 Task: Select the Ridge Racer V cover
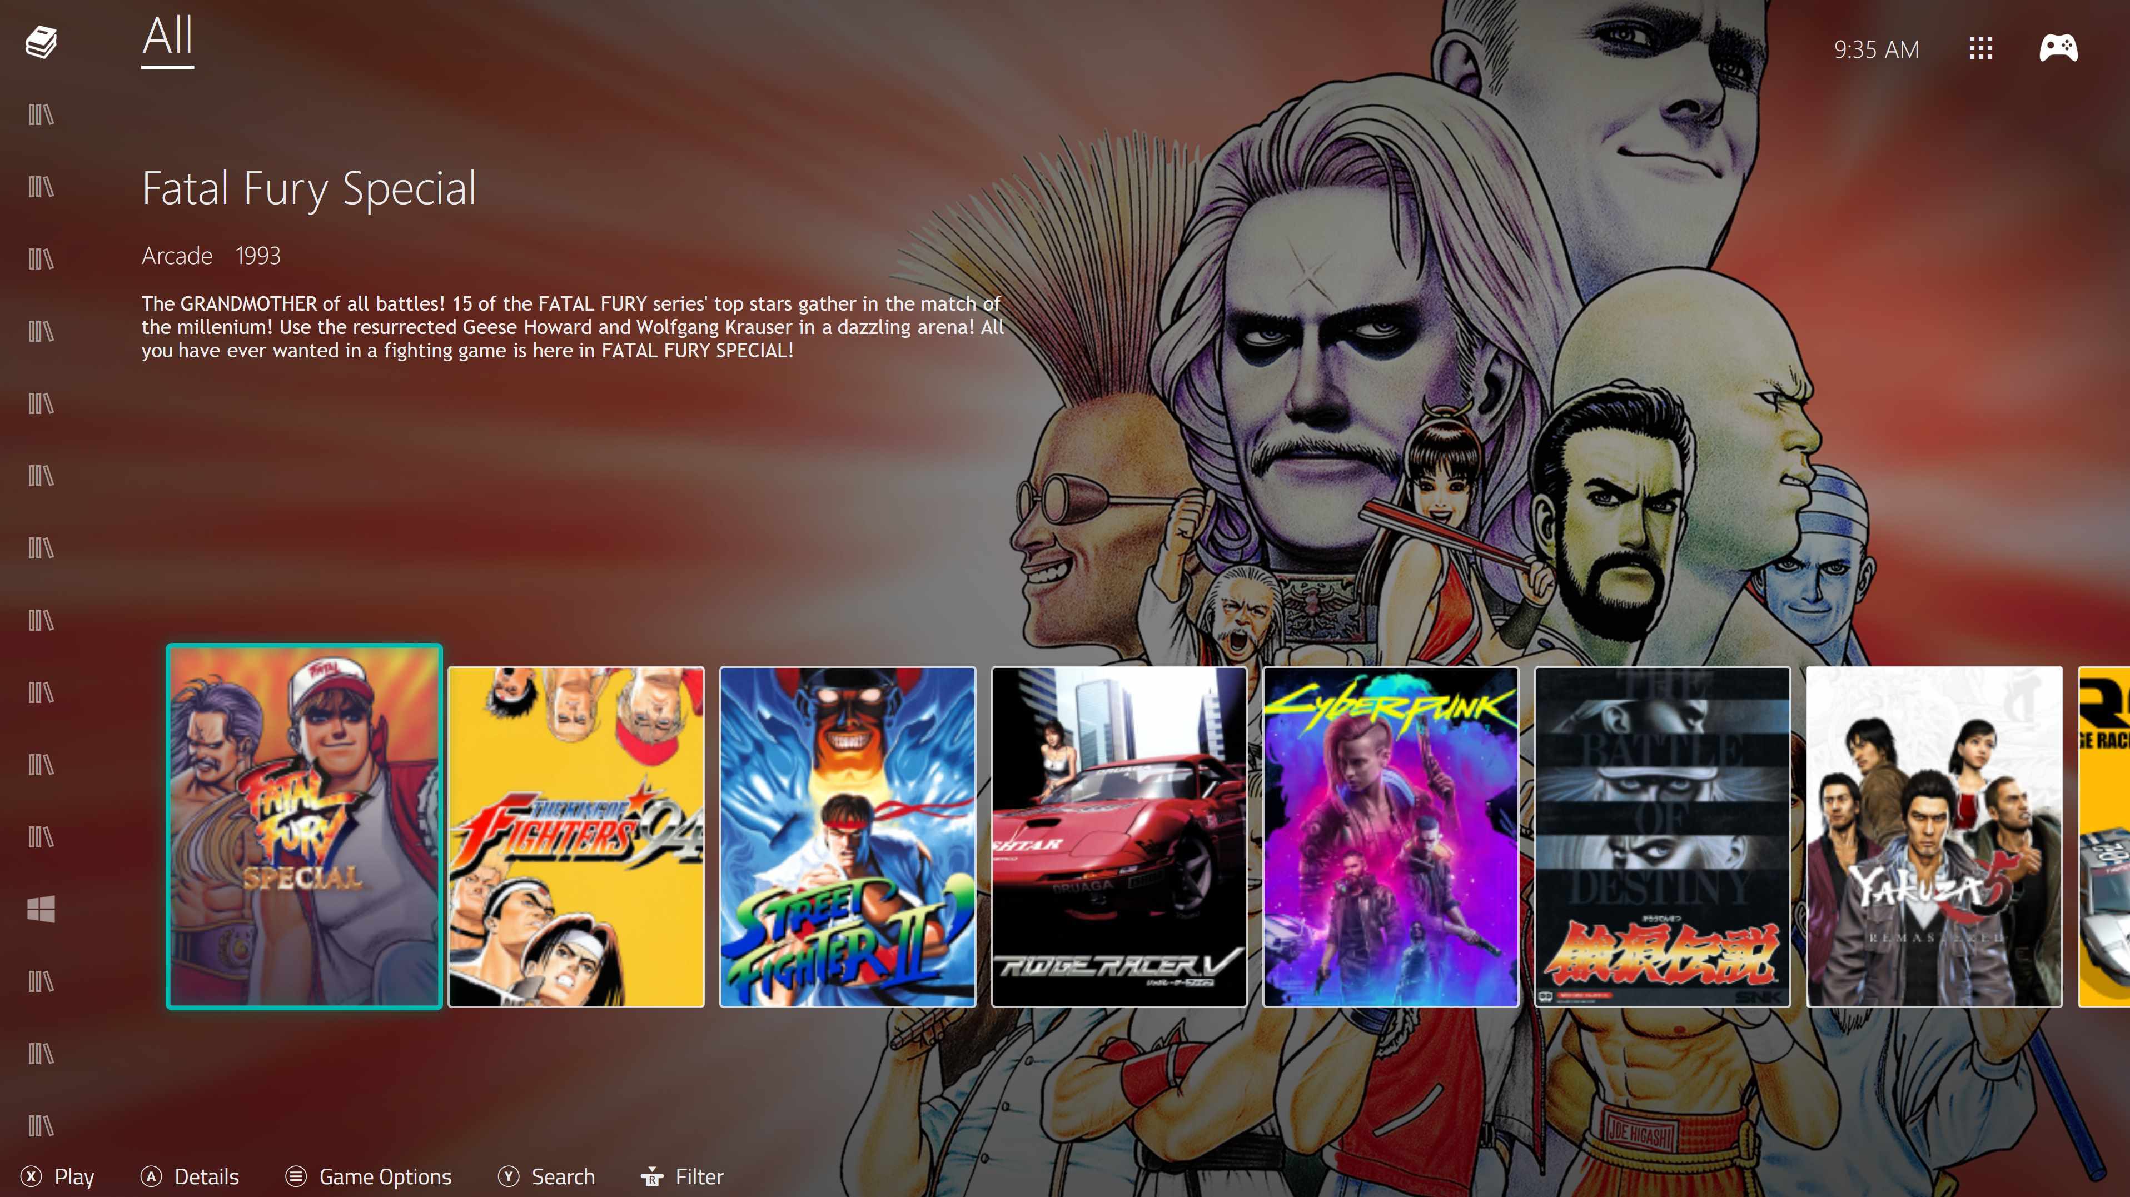(1119, 836)
